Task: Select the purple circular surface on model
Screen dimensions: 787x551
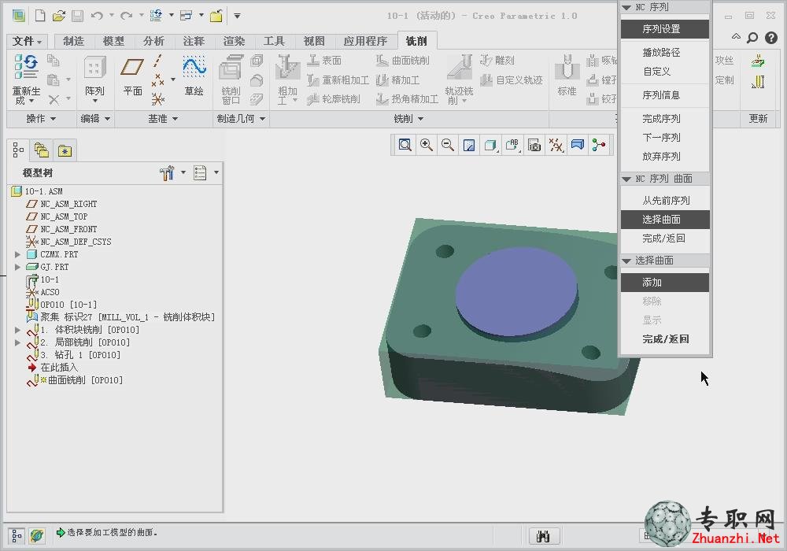Action: (516, 291)
